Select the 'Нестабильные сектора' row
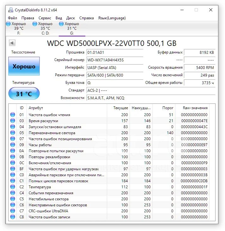The height and width of the screenshot is (231, 225). click(x=109, y=199)
